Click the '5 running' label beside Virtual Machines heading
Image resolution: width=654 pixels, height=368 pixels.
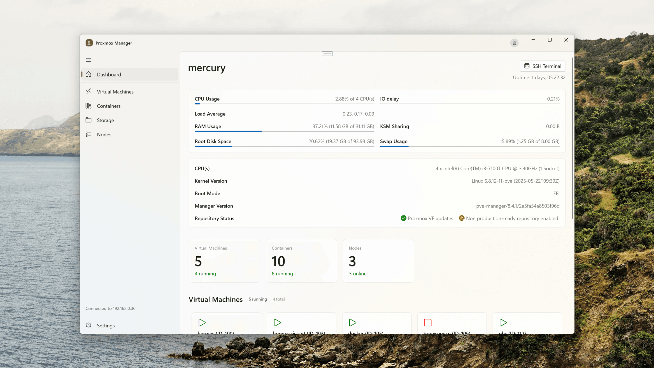[258, 299]
